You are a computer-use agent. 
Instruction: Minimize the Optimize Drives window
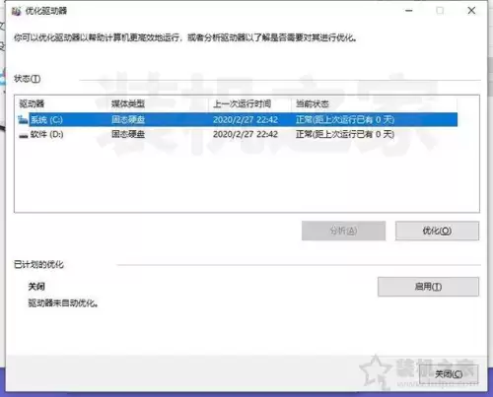coord(409,11)
